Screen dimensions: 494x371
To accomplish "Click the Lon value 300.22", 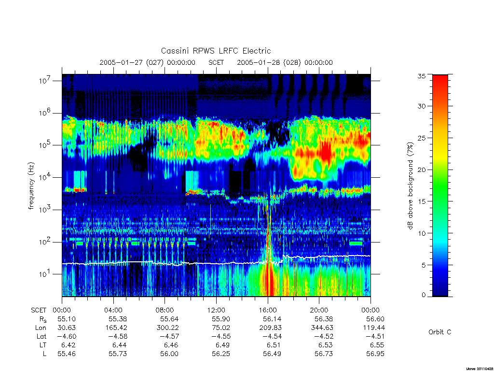I will click(167, 328).
